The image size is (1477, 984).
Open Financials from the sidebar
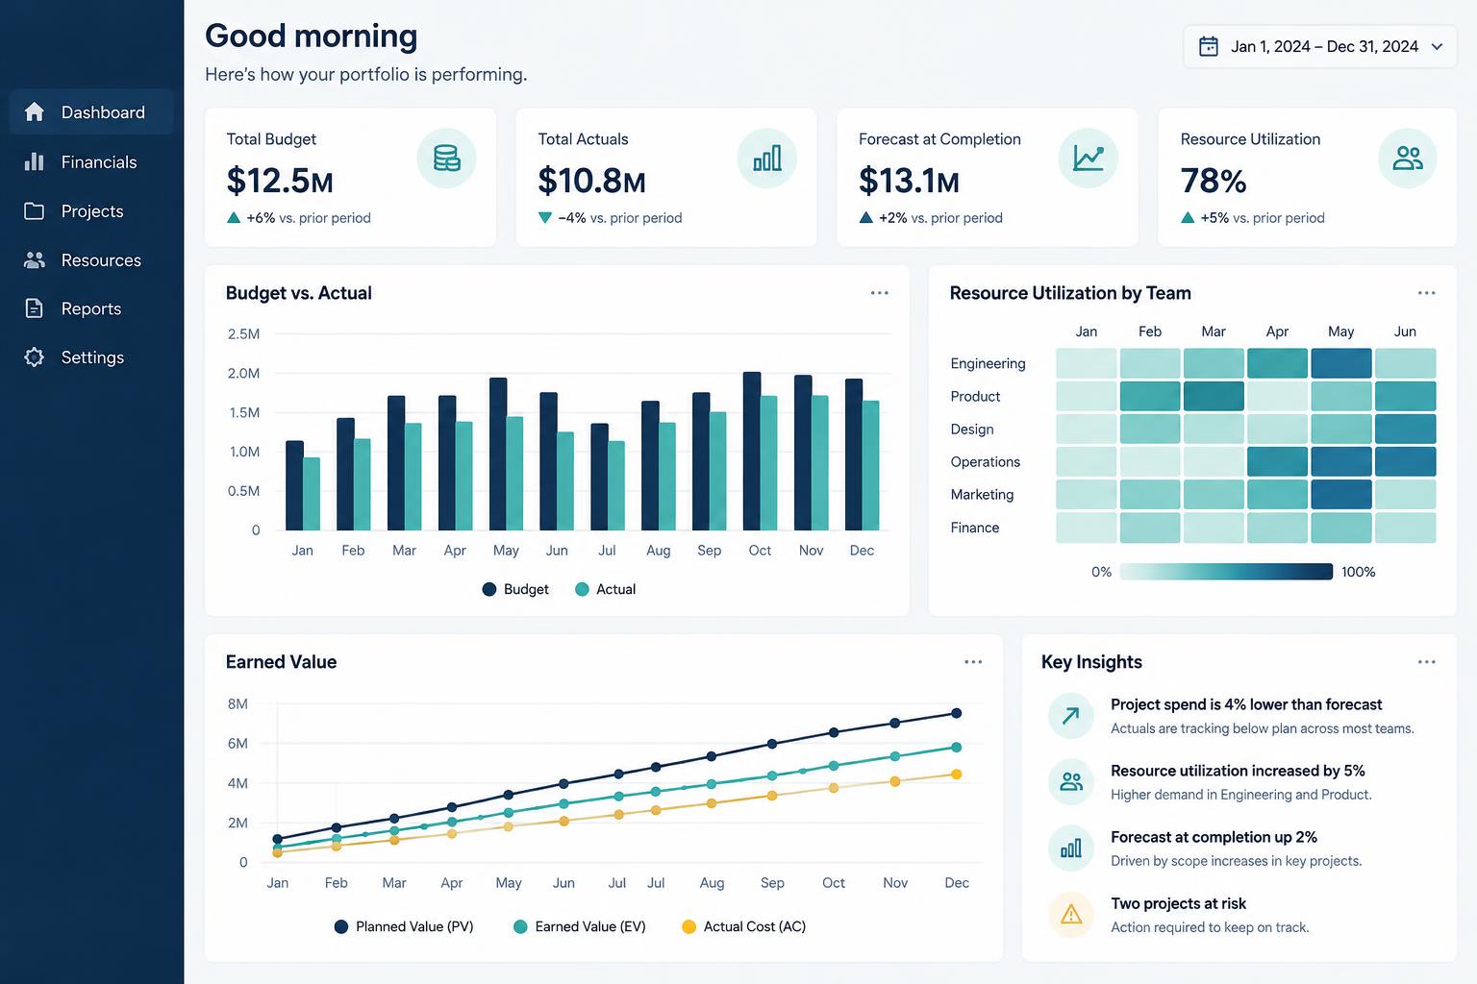pos(91,161)
